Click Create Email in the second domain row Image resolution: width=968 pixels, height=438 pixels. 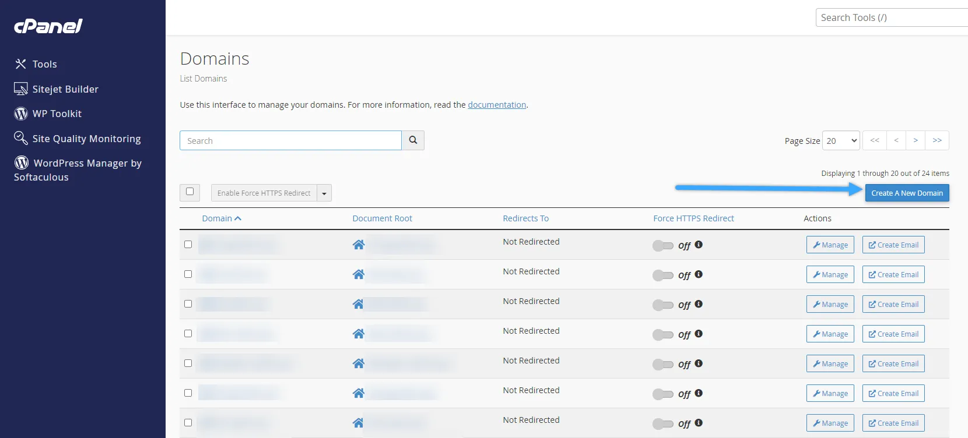(x=893, y=274)
